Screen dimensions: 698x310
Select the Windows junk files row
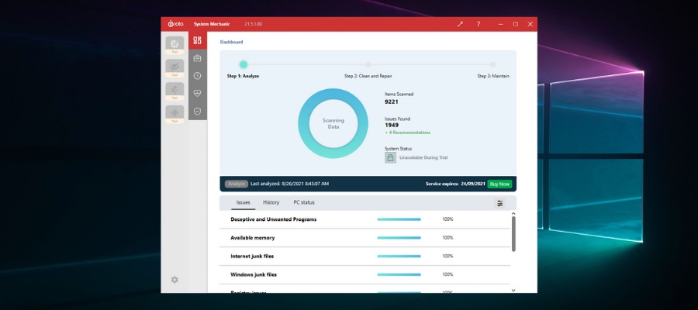(x=365, y=275)
